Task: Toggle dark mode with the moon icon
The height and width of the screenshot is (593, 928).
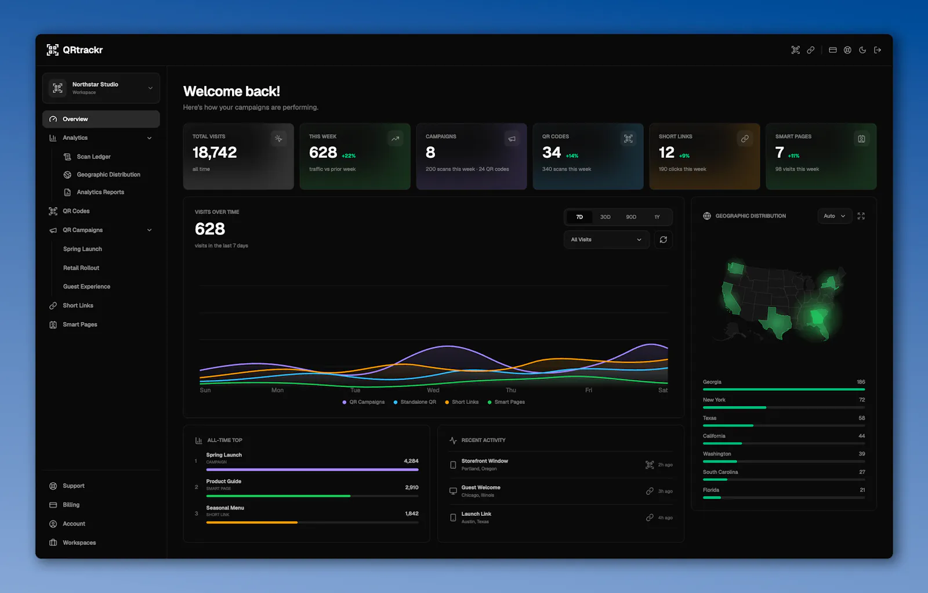Action: click(x=862, y=50)
